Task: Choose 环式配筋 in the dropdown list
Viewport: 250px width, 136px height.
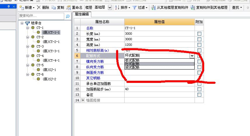Action: coord(160,64)
